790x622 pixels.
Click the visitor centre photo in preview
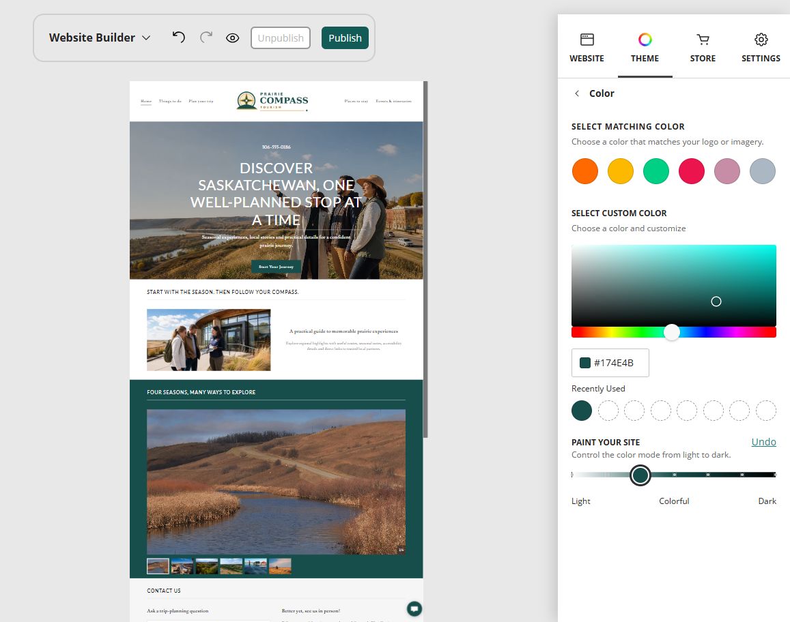[x=208, y=340]
